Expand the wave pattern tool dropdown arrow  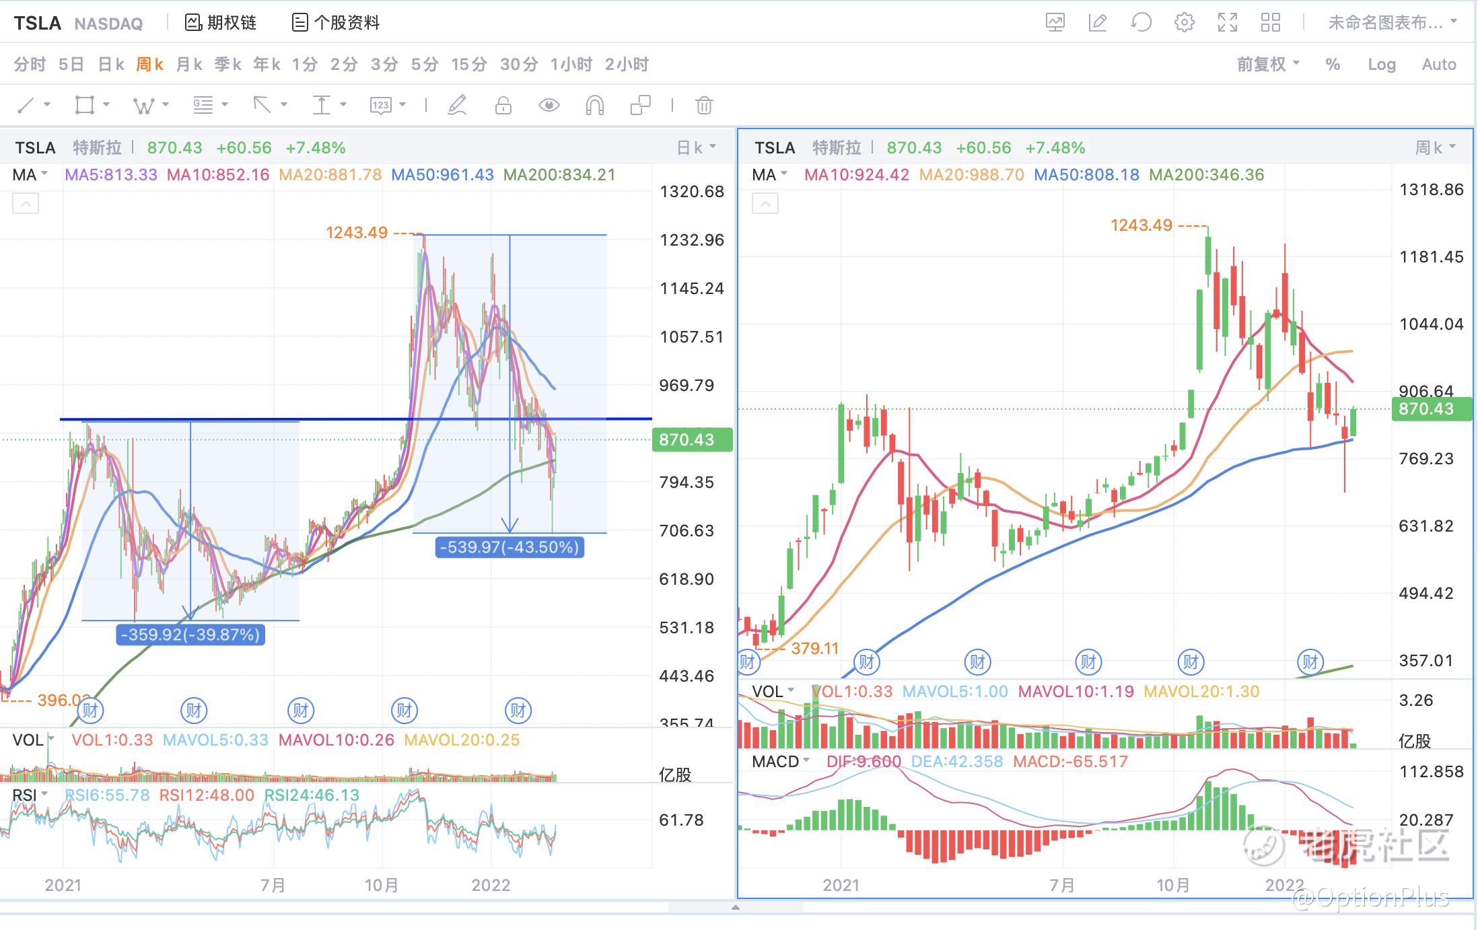[x=166, y=104]
